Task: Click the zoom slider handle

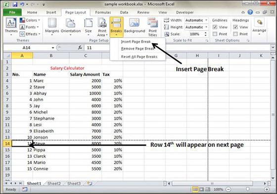Action: pos(247,190)
